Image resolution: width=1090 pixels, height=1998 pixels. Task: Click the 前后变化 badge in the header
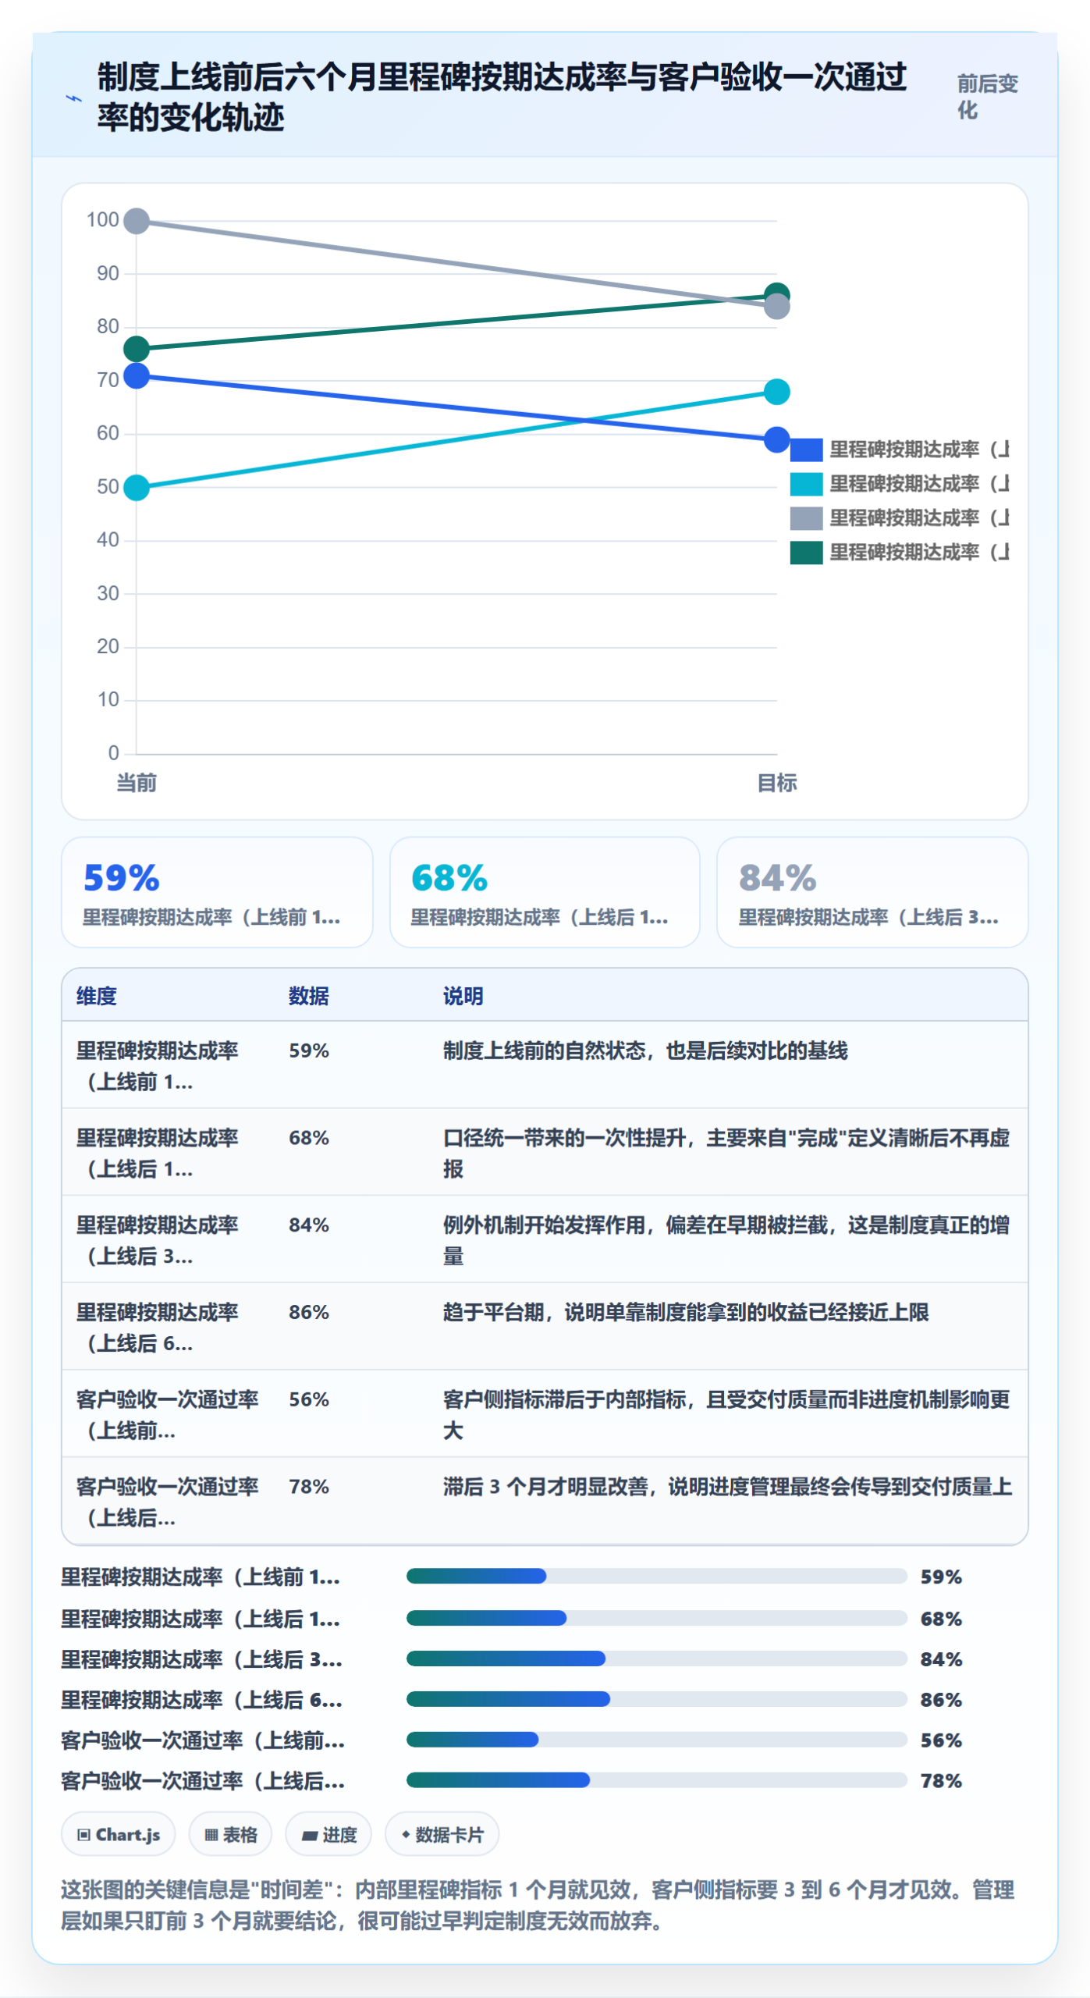point(987,98)
